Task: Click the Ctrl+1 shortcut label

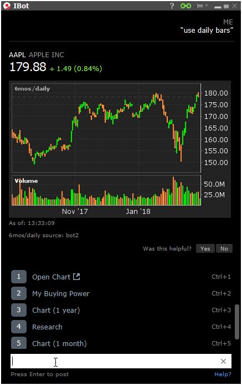Action: [x=221, y=277]
